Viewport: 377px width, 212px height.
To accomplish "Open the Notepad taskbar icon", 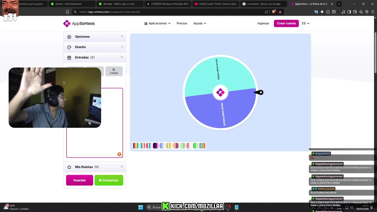I will click(x=237, y=207).
